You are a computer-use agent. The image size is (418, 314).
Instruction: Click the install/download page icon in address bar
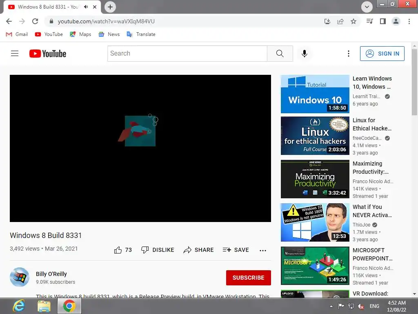point(327,21)
